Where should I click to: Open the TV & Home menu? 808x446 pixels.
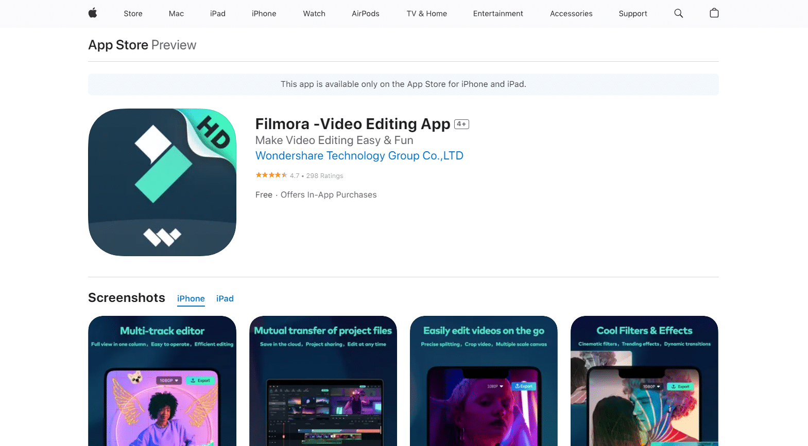[x=427, y=13]
